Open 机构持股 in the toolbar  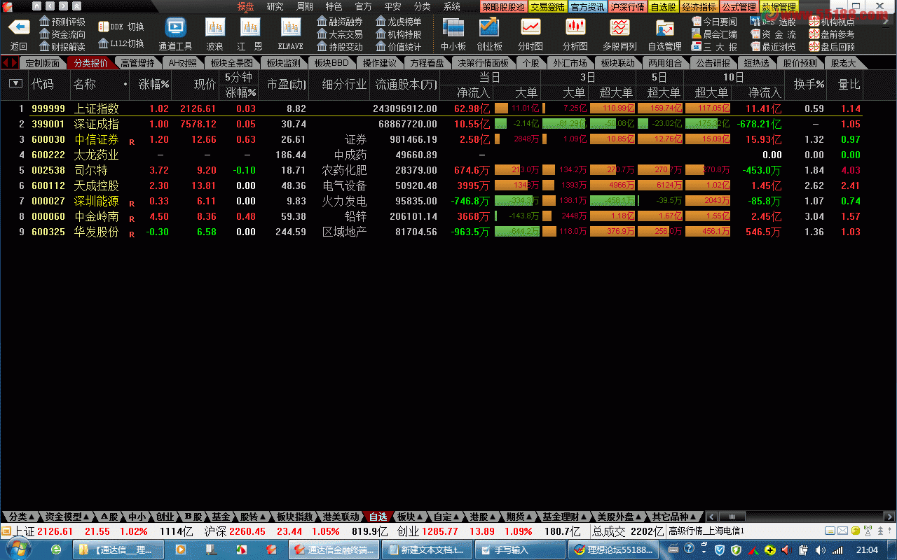tap(399, 34)
